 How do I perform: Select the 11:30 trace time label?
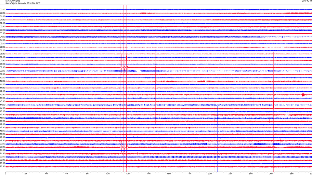coord(2,88)
